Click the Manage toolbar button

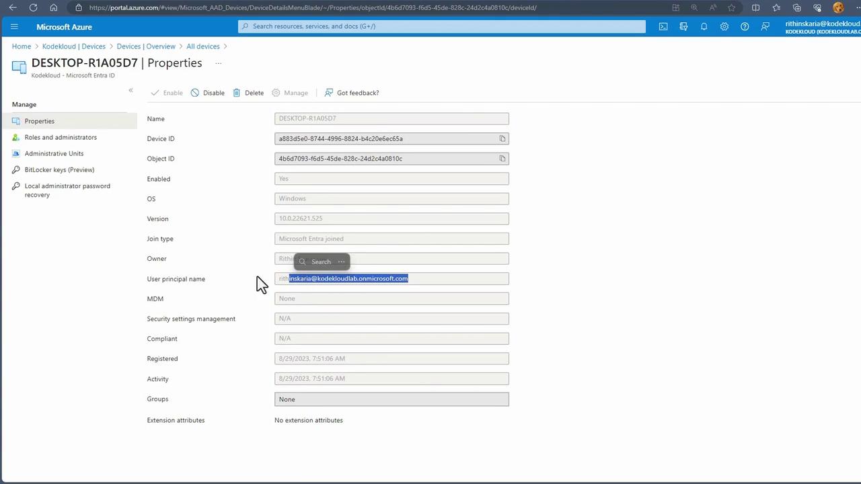290,93
